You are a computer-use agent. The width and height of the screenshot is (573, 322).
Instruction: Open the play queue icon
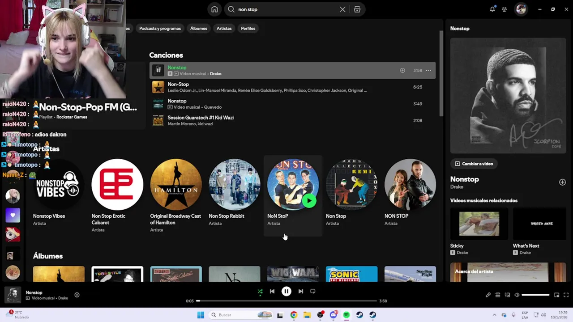[498, 295]
